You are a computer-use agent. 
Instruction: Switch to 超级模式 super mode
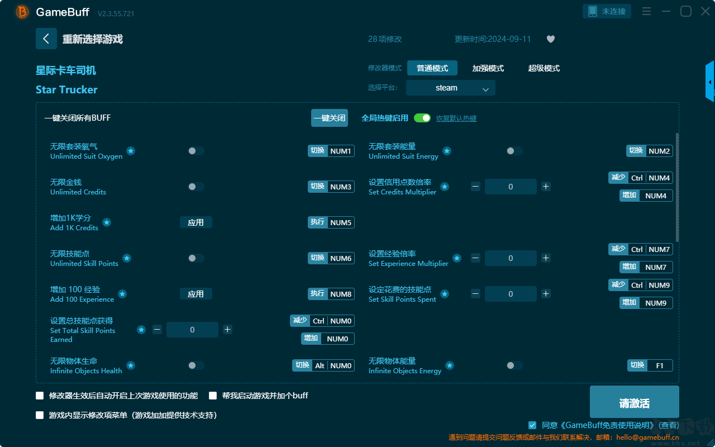pos(544,68)
